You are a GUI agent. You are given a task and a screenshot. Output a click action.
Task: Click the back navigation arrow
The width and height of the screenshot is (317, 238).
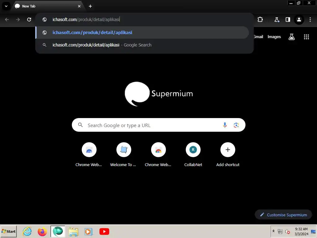pos(7,20)
